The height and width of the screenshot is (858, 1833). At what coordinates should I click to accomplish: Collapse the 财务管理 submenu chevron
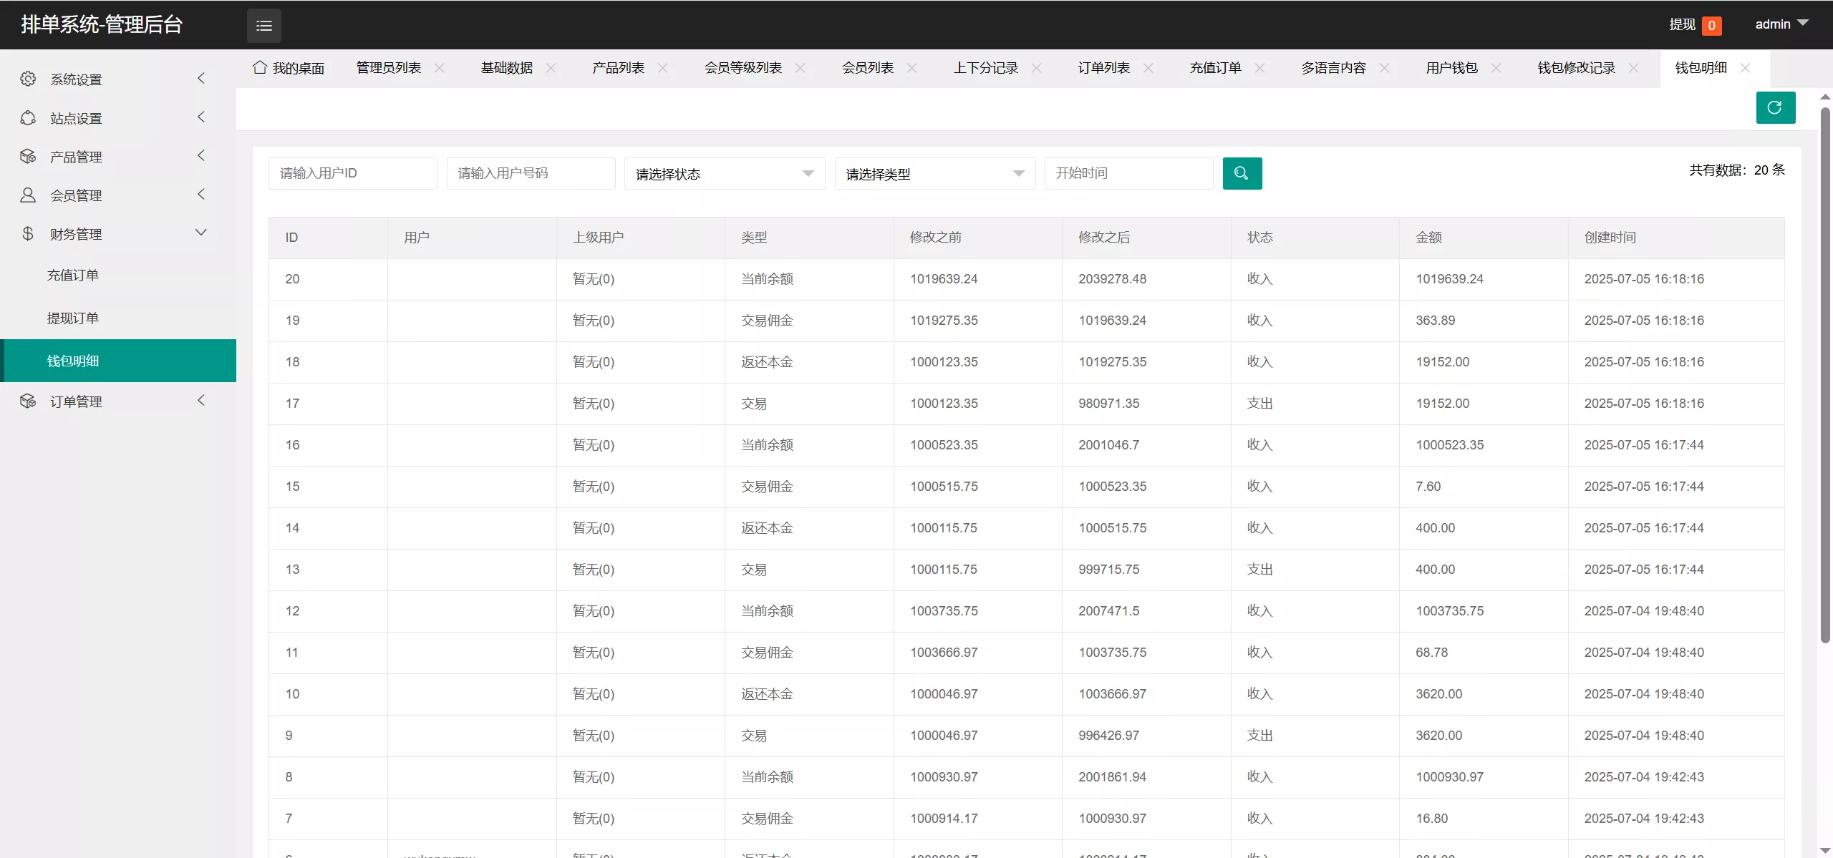(x=201, y=232)
